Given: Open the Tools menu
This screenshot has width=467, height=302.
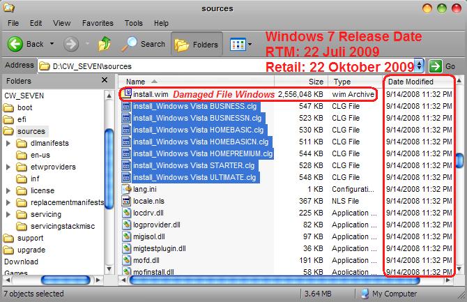Looking at the screenshot, I should pyautogui.click(x=133, y=23).
